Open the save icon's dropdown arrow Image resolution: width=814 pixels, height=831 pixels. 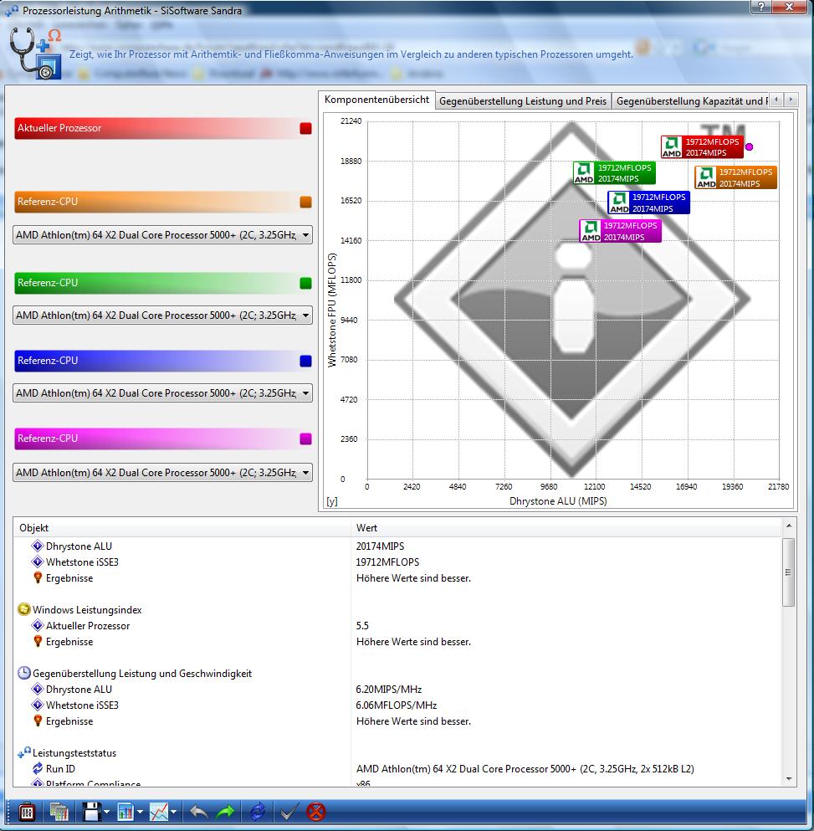coord(106,812)
